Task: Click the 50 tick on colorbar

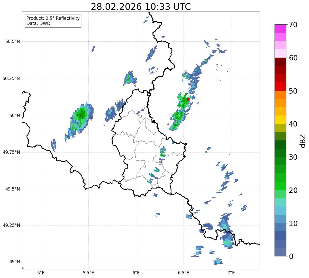Action: (293, 91)
